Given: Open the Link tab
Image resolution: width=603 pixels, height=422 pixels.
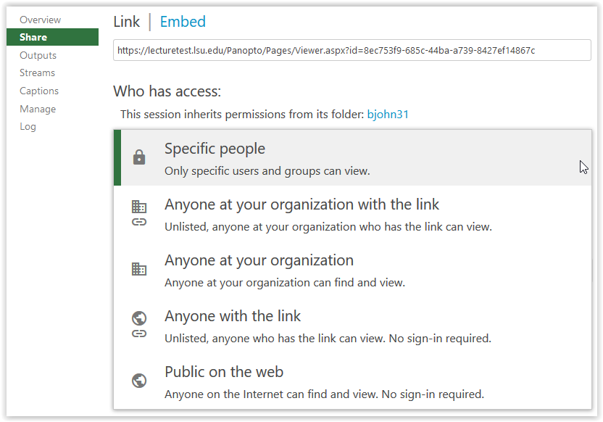Looking at the screenshot, I should coord(127,22).
